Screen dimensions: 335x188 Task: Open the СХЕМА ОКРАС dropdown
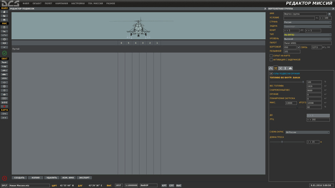(308, 132)
